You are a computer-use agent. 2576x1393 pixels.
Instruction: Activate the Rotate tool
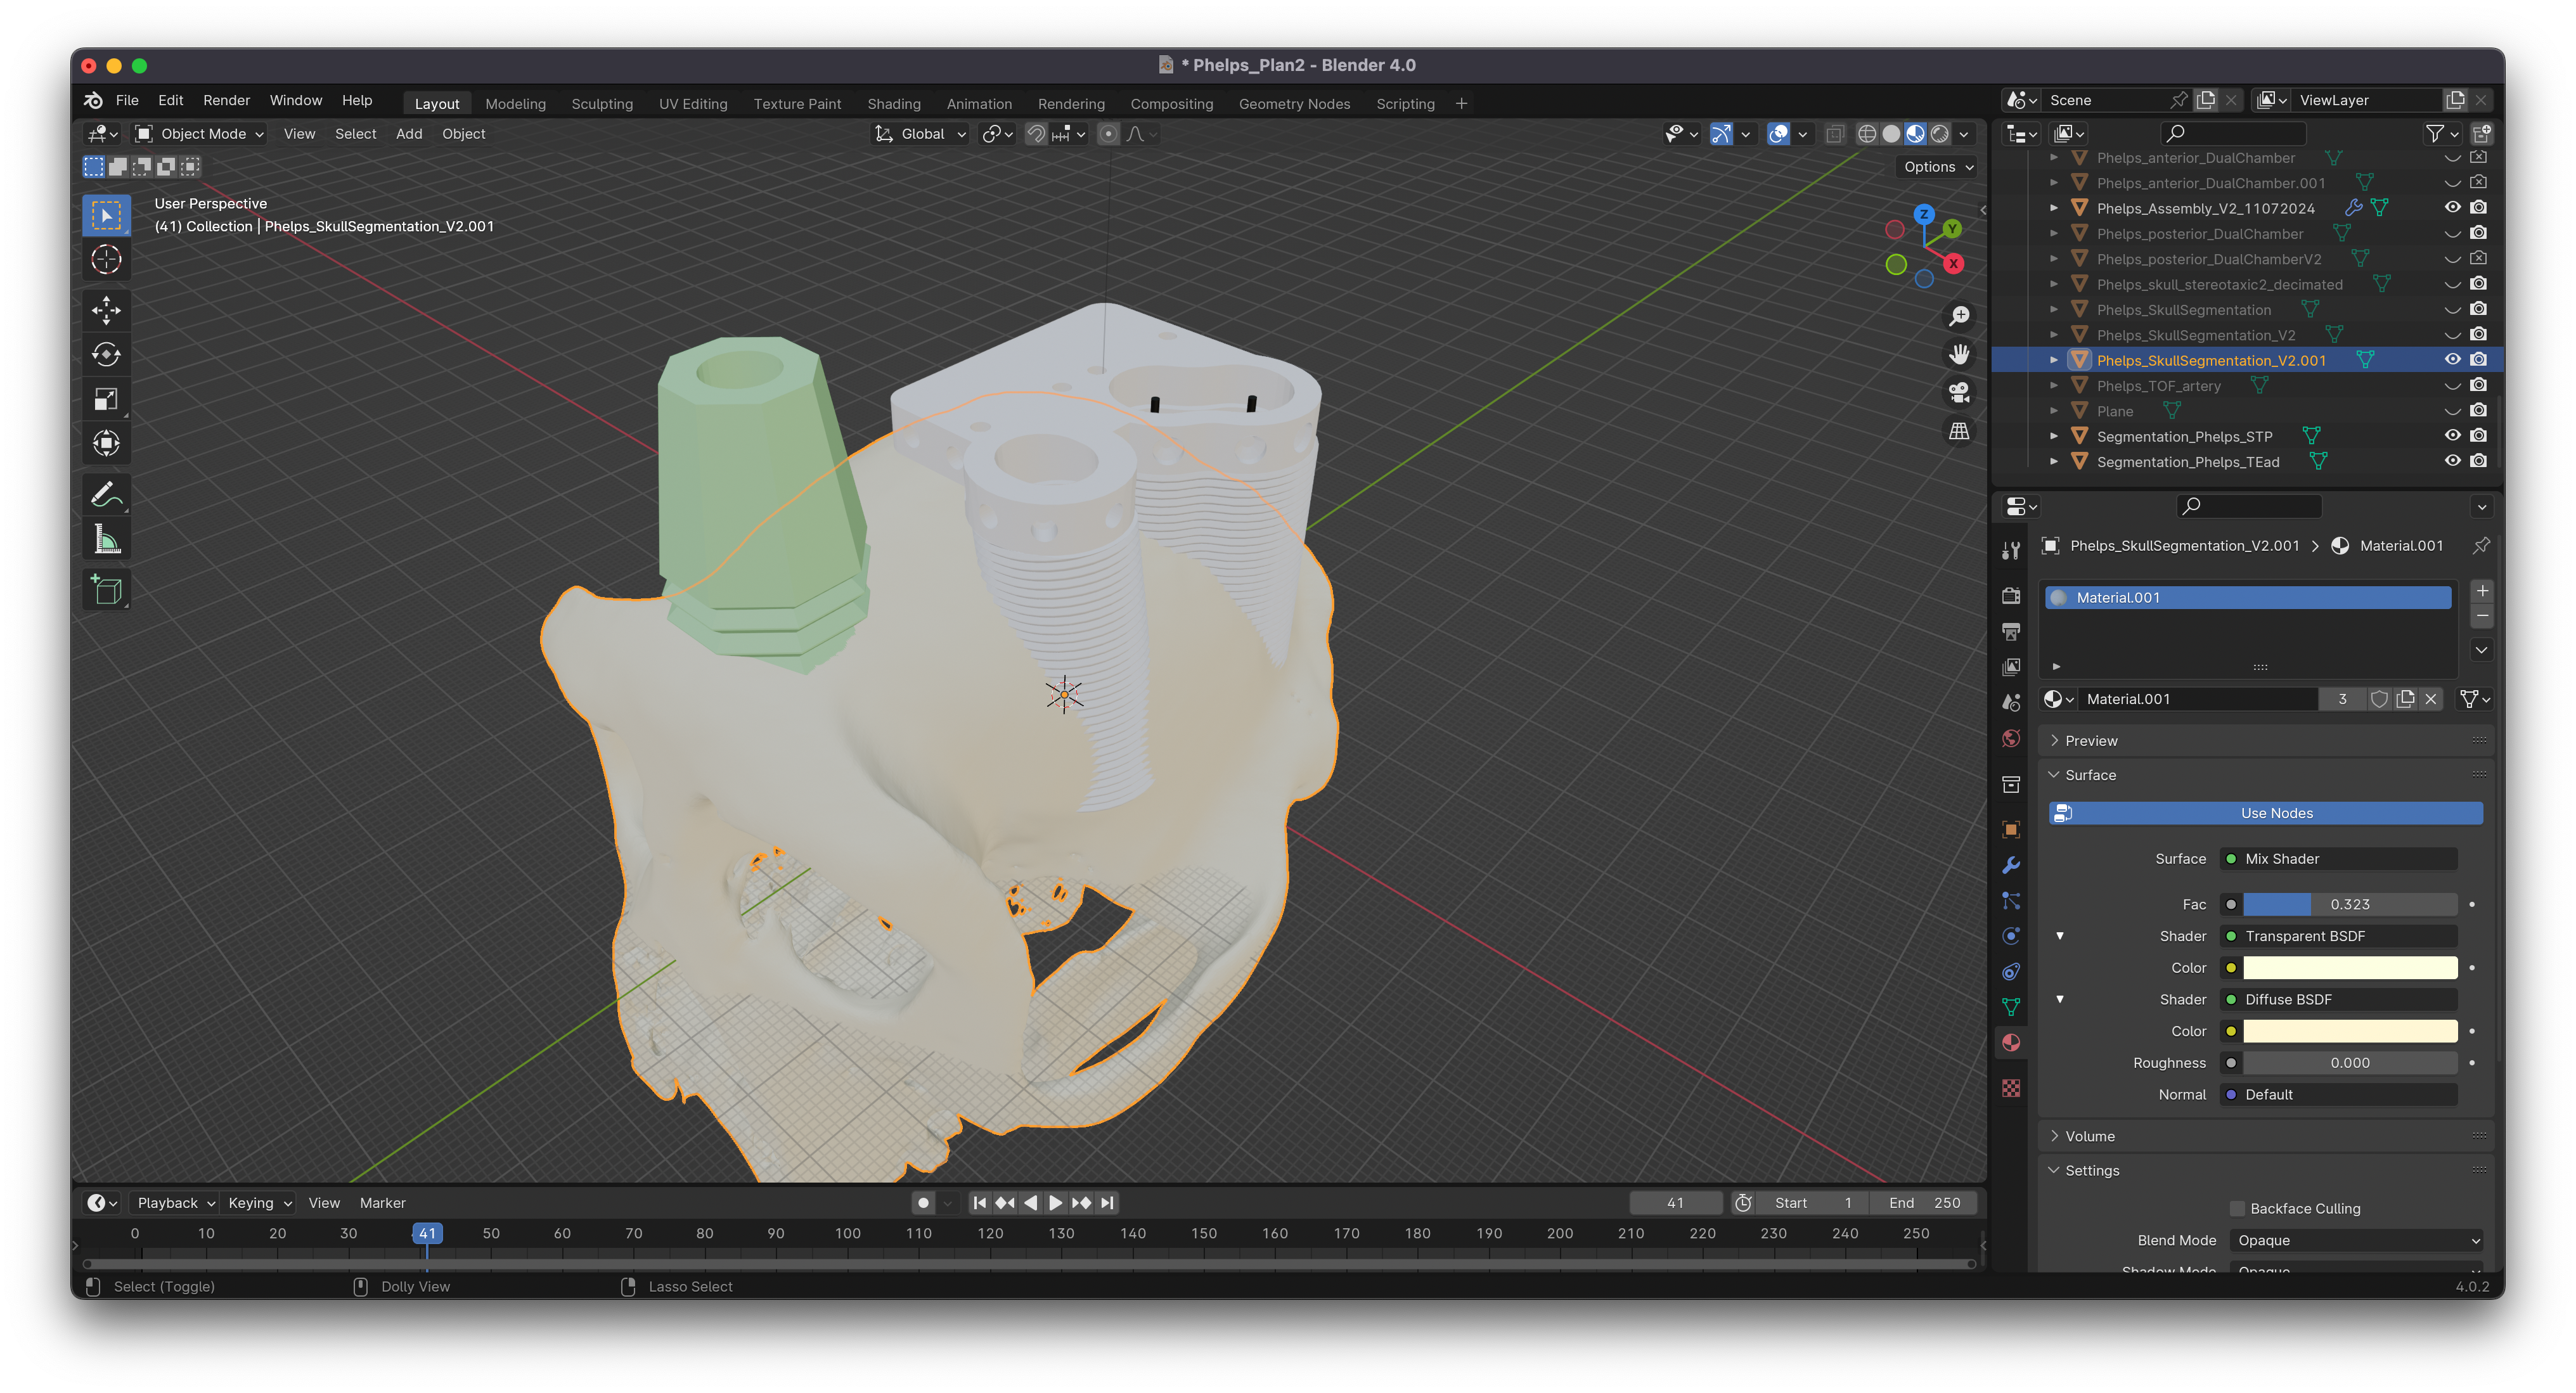coord(106,354)
